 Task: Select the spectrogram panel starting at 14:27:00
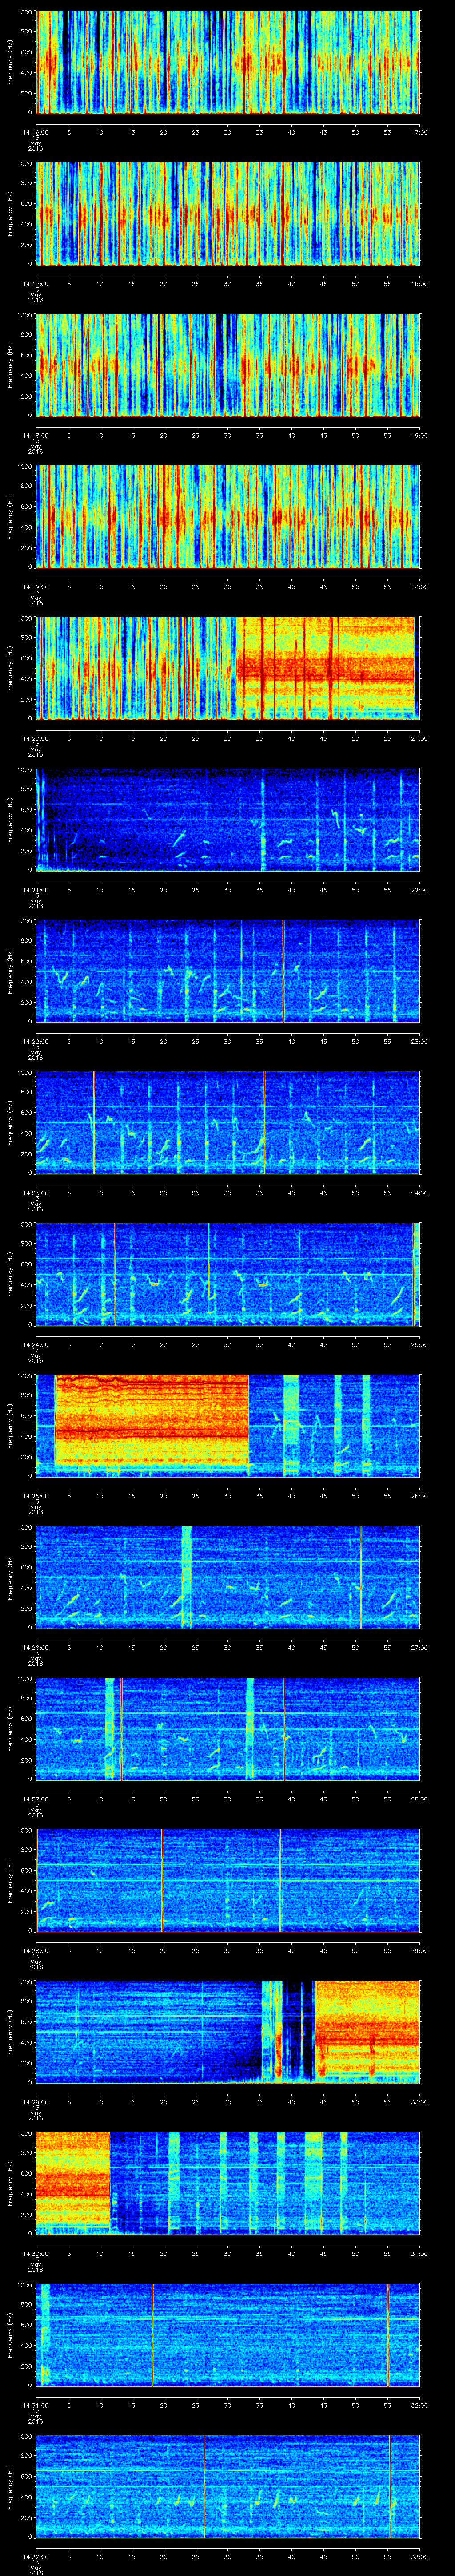coord(227,1728)
